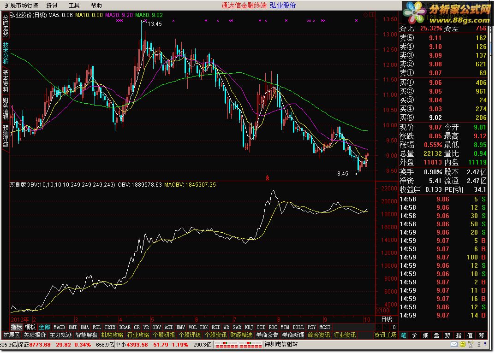Click the 卖① 9.07 ask row
The height and width of the screenshot is (353, 495).
(443, 73)
